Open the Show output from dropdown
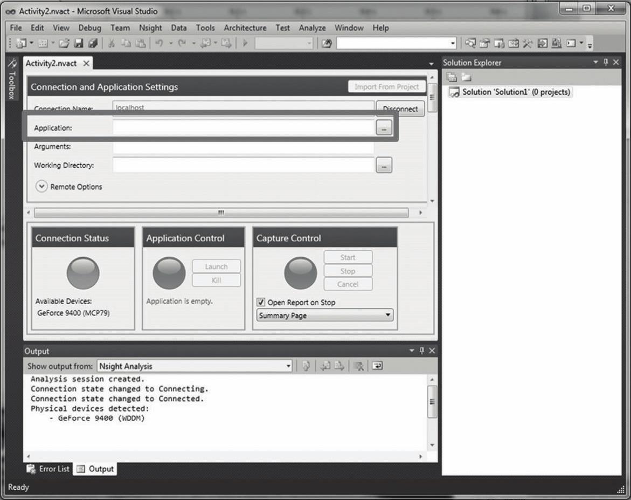This screenshot has height=500, width=631. coord(195,366)
